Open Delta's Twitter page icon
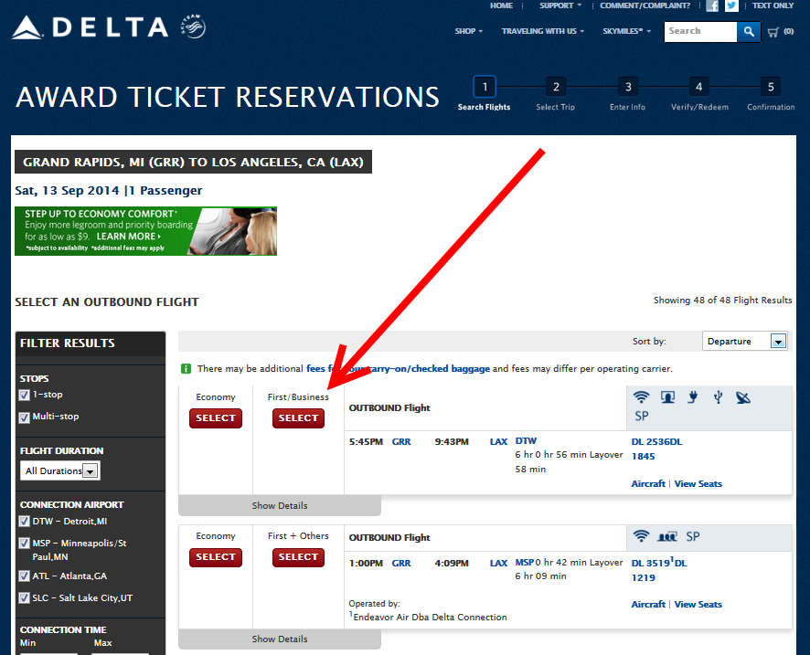The width and height of the screenshot is (810, 655). (732, 5)
